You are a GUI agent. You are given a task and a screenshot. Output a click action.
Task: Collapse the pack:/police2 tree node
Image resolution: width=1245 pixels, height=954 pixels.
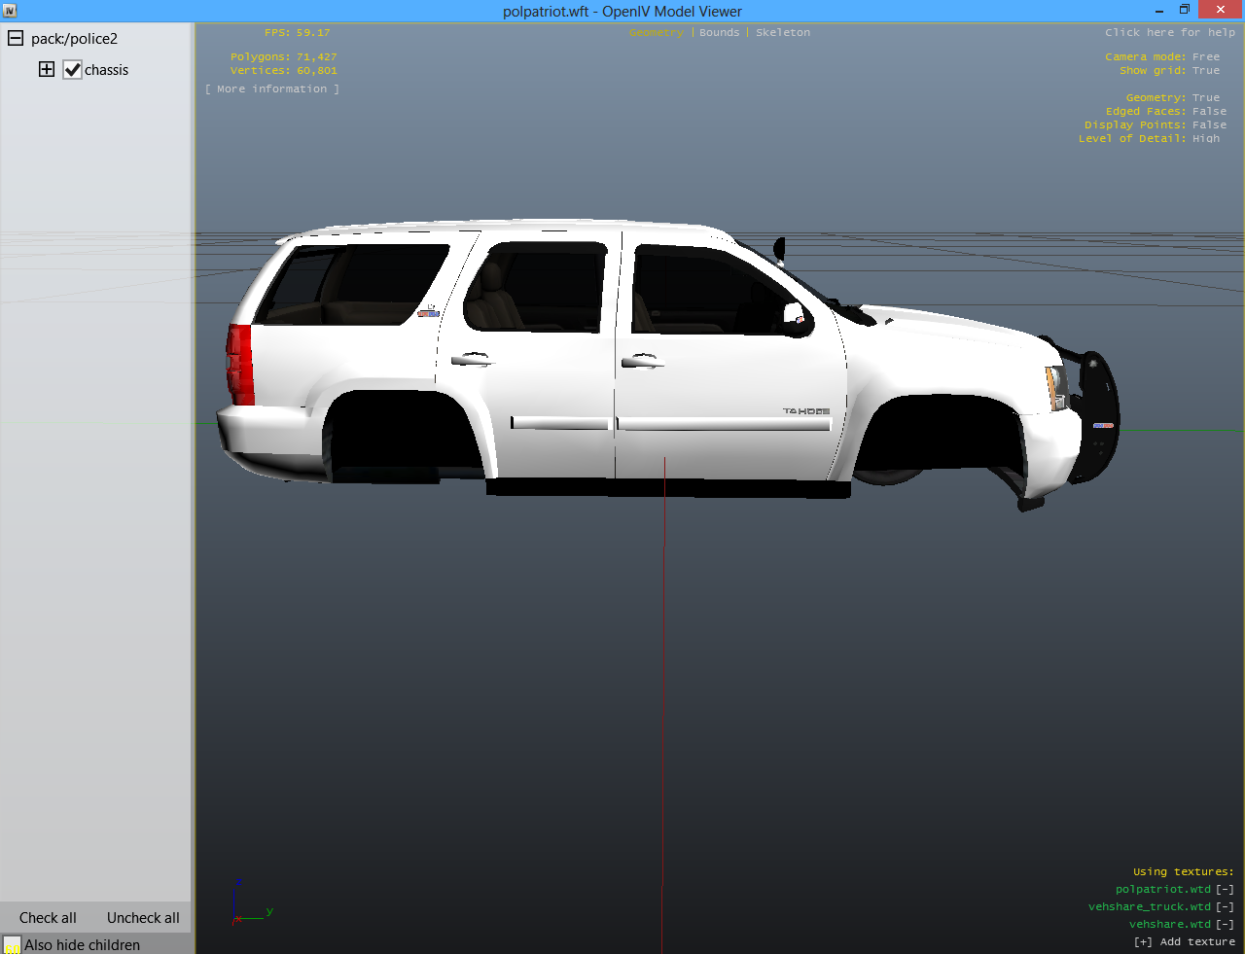click(16, 39)
